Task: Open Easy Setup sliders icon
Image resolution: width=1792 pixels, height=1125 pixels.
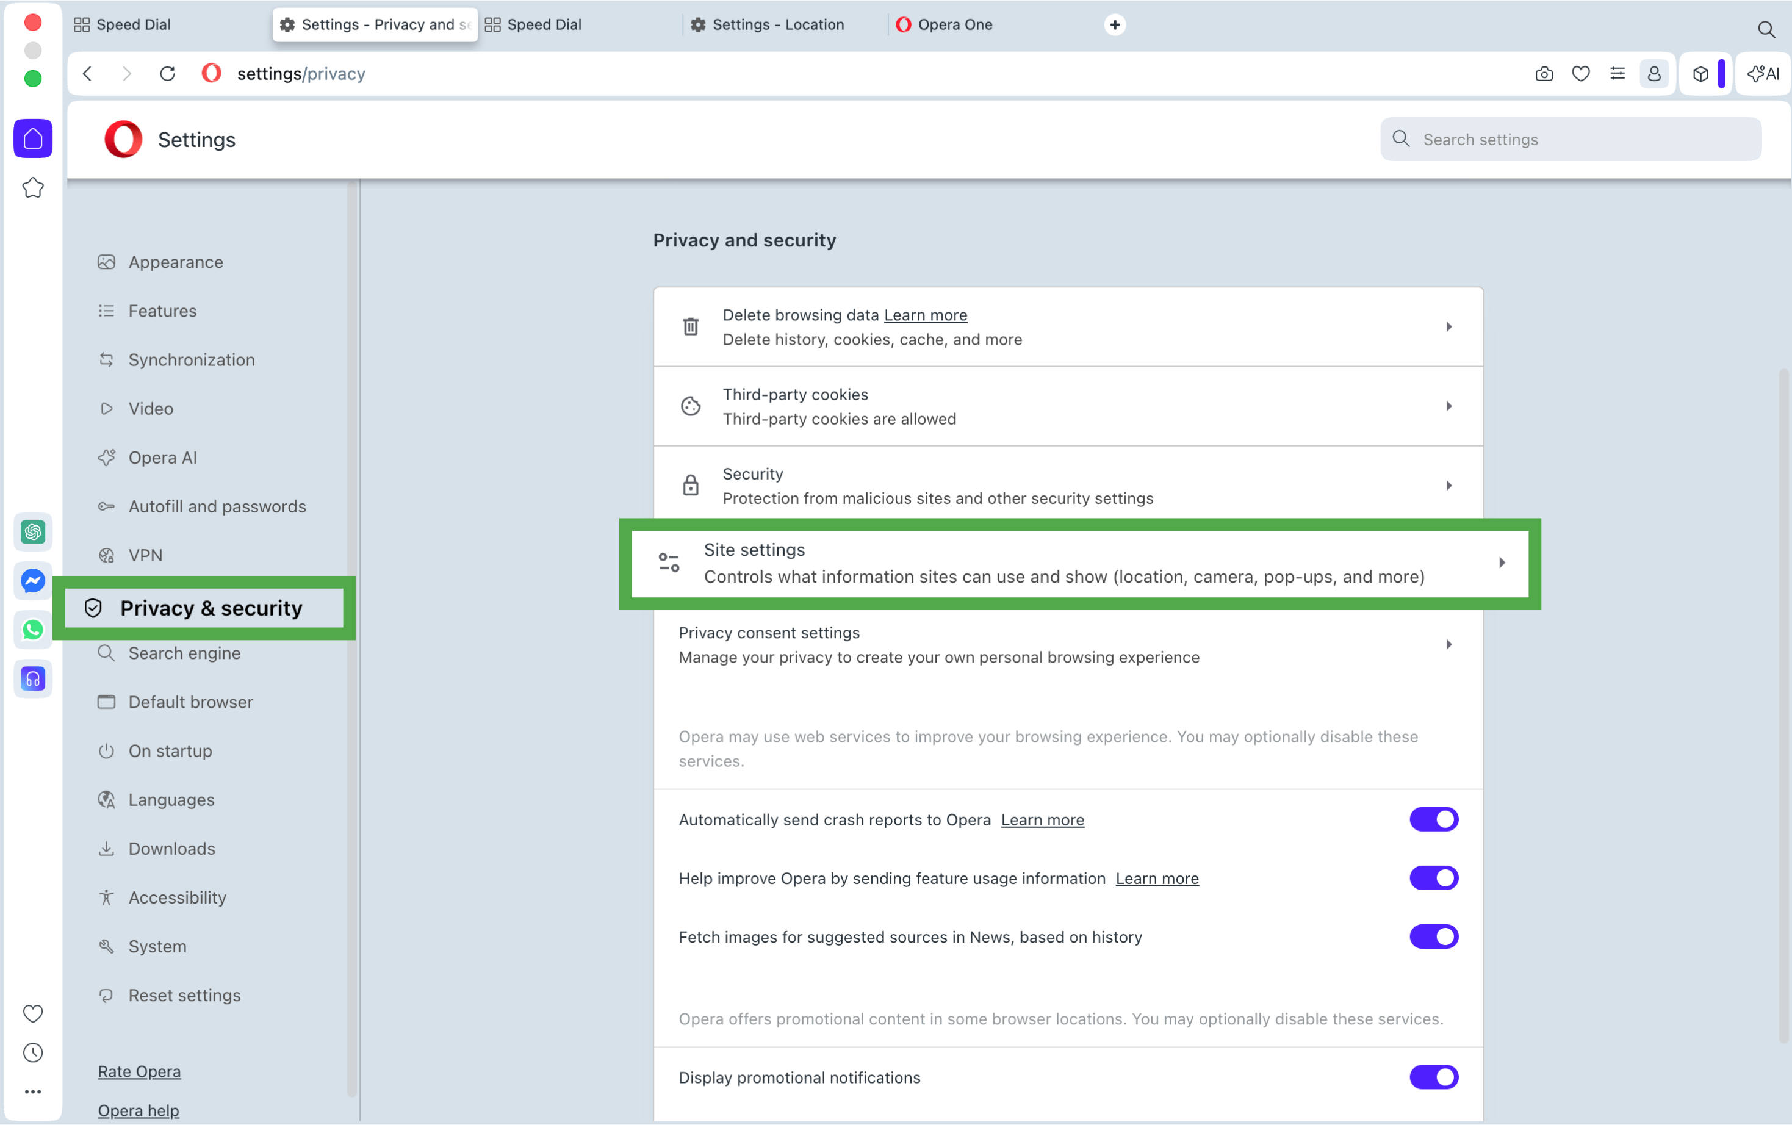Action: click(x=1617, y=74)
